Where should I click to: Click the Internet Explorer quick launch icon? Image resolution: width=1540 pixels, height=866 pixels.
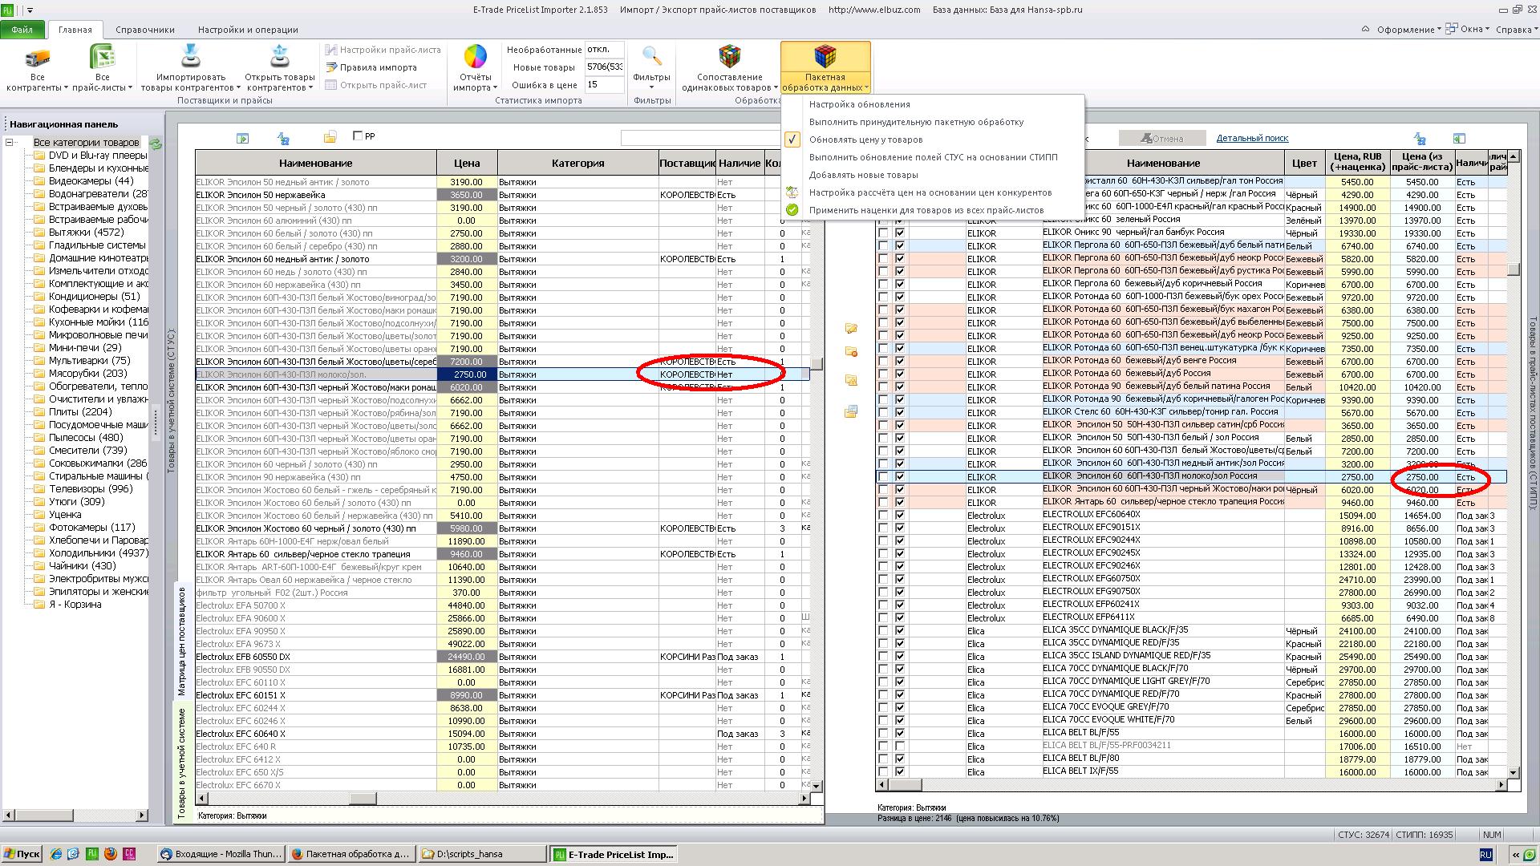(56, 854)
